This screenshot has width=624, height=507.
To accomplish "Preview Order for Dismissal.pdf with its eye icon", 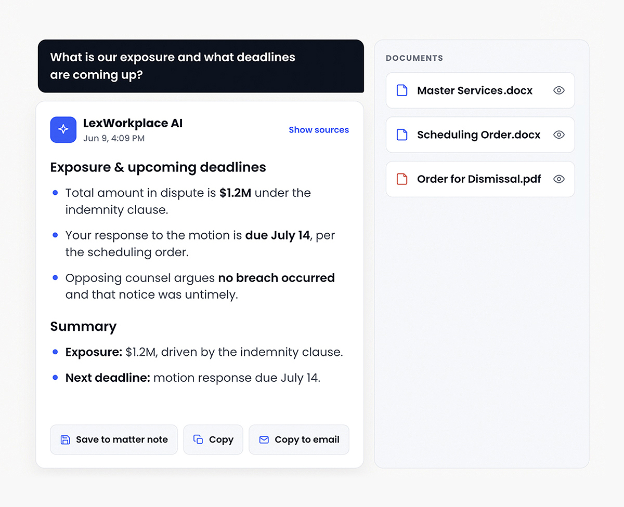I will 559,179.
